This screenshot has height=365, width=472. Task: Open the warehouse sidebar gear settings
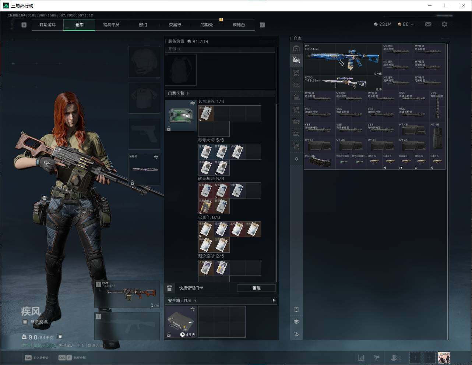[x=296, y=159]
